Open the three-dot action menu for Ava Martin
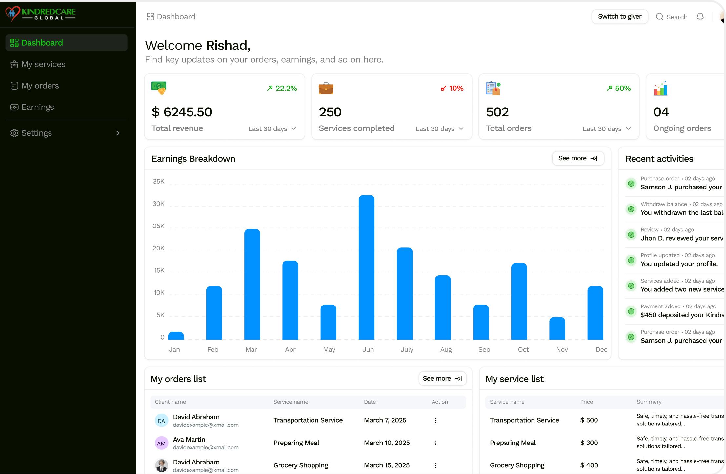The image size is (726, 474). point(435,443)
